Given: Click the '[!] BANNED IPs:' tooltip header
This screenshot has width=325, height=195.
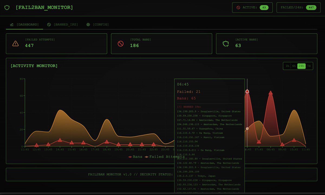Looking at the screenshot, I should coord(189,107).
